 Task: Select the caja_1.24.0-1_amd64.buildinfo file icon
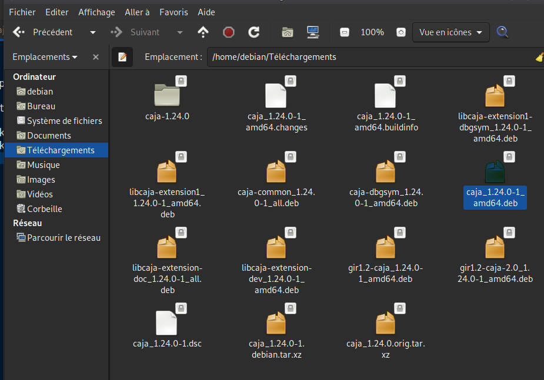click(385, 95)
